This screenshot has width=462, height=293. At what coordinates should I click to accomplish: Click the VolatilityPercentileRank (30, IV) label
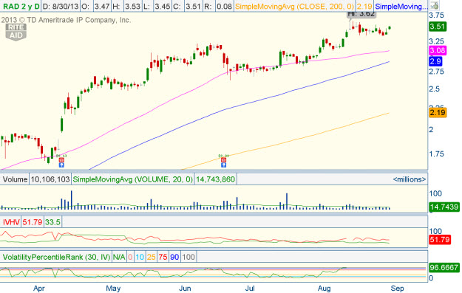click(56, 257)
